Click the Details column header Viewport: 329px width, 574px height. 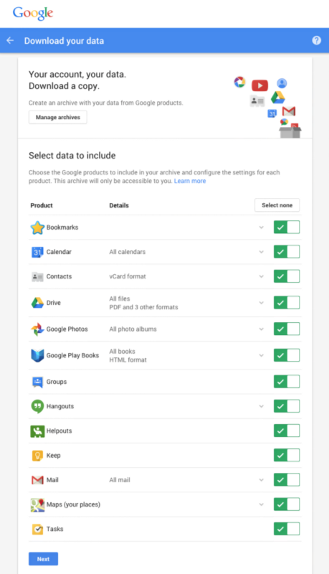(x=119, y=205)
